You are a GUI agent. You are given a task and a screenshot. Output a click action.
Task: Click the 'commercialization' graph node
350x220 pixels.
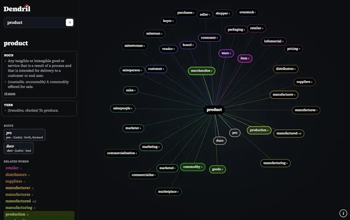point(122,153)
